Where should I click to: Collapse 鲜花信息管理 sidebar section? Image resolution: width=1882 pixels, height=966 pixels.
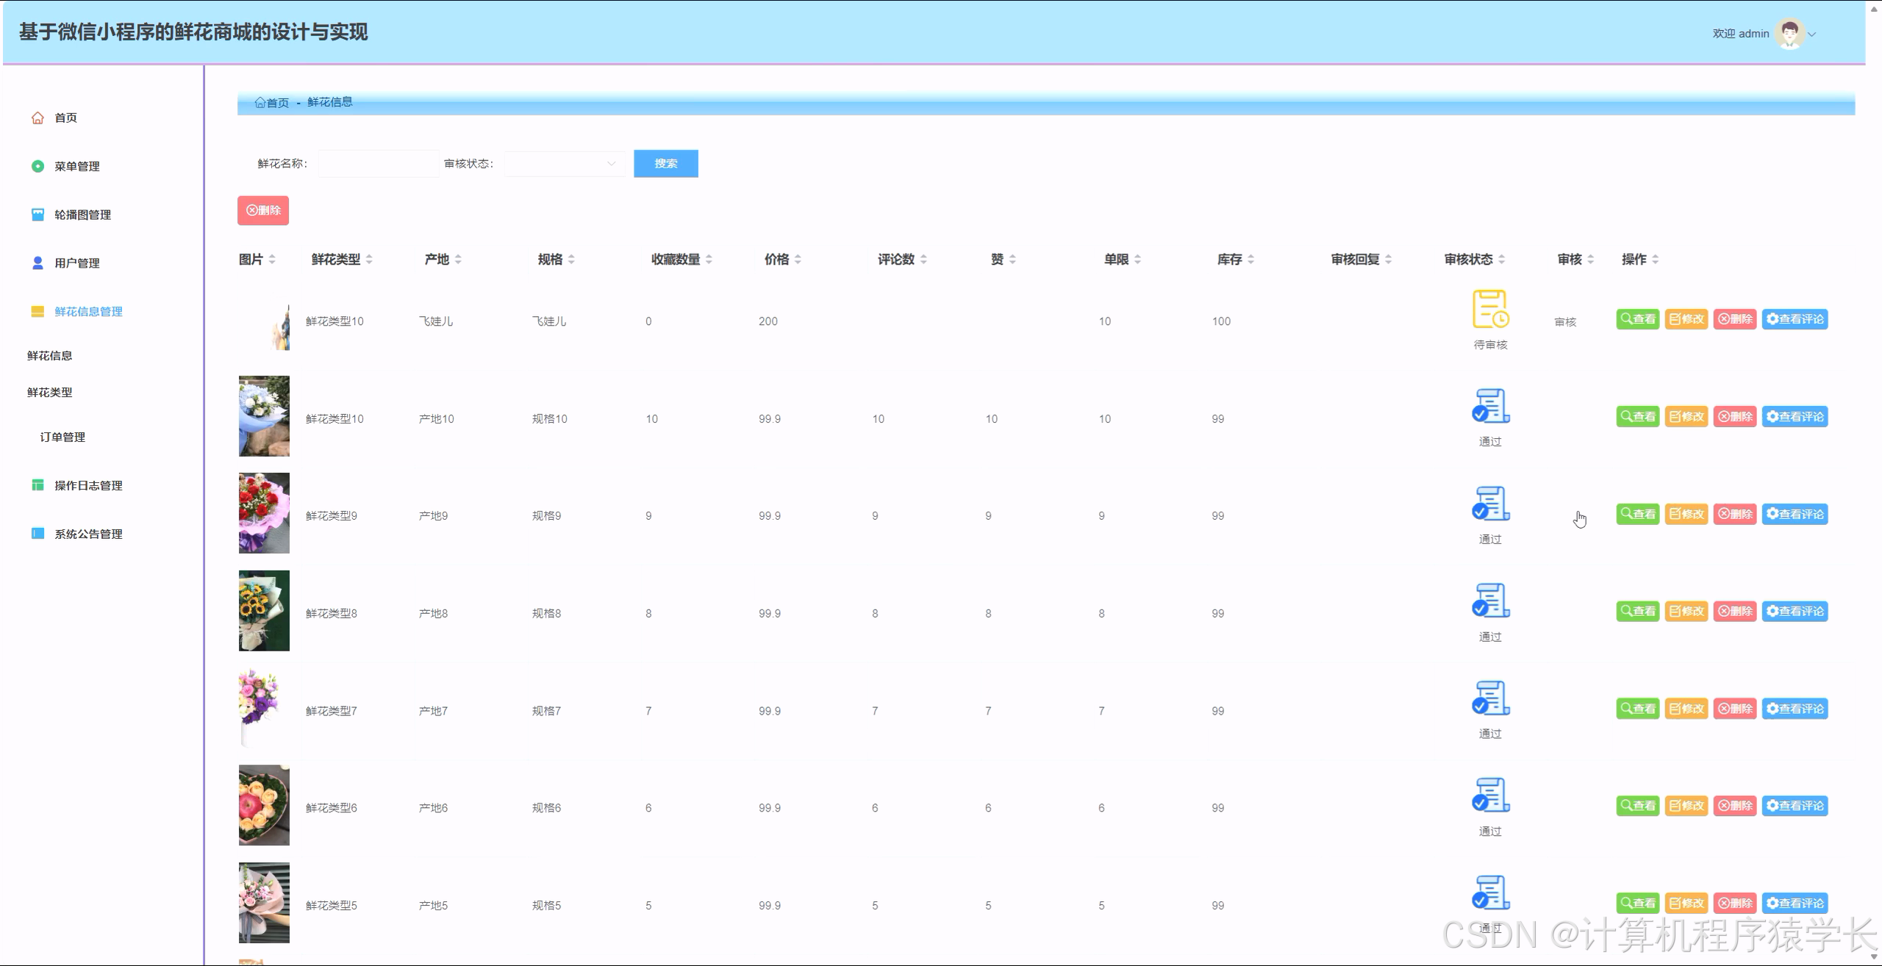(x=88, y=312)
